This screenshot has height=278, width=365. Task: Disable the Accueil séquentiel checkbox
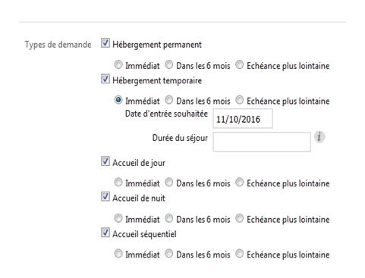105,233
